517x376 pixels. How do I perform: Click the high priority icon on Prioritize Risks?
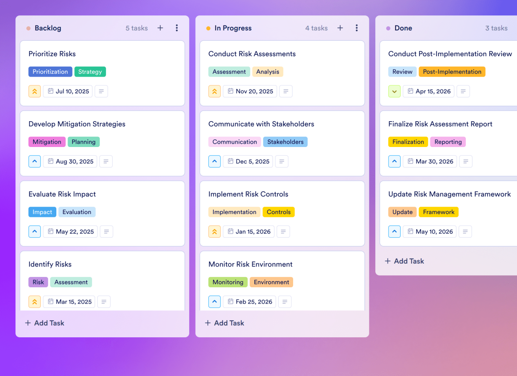(x=35, y=91)
